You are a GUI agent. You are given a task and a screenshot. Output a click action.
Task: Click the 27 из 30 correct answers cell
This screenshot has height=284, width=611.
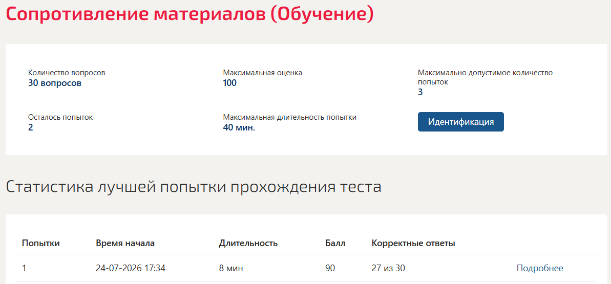[x=390, y=268]
